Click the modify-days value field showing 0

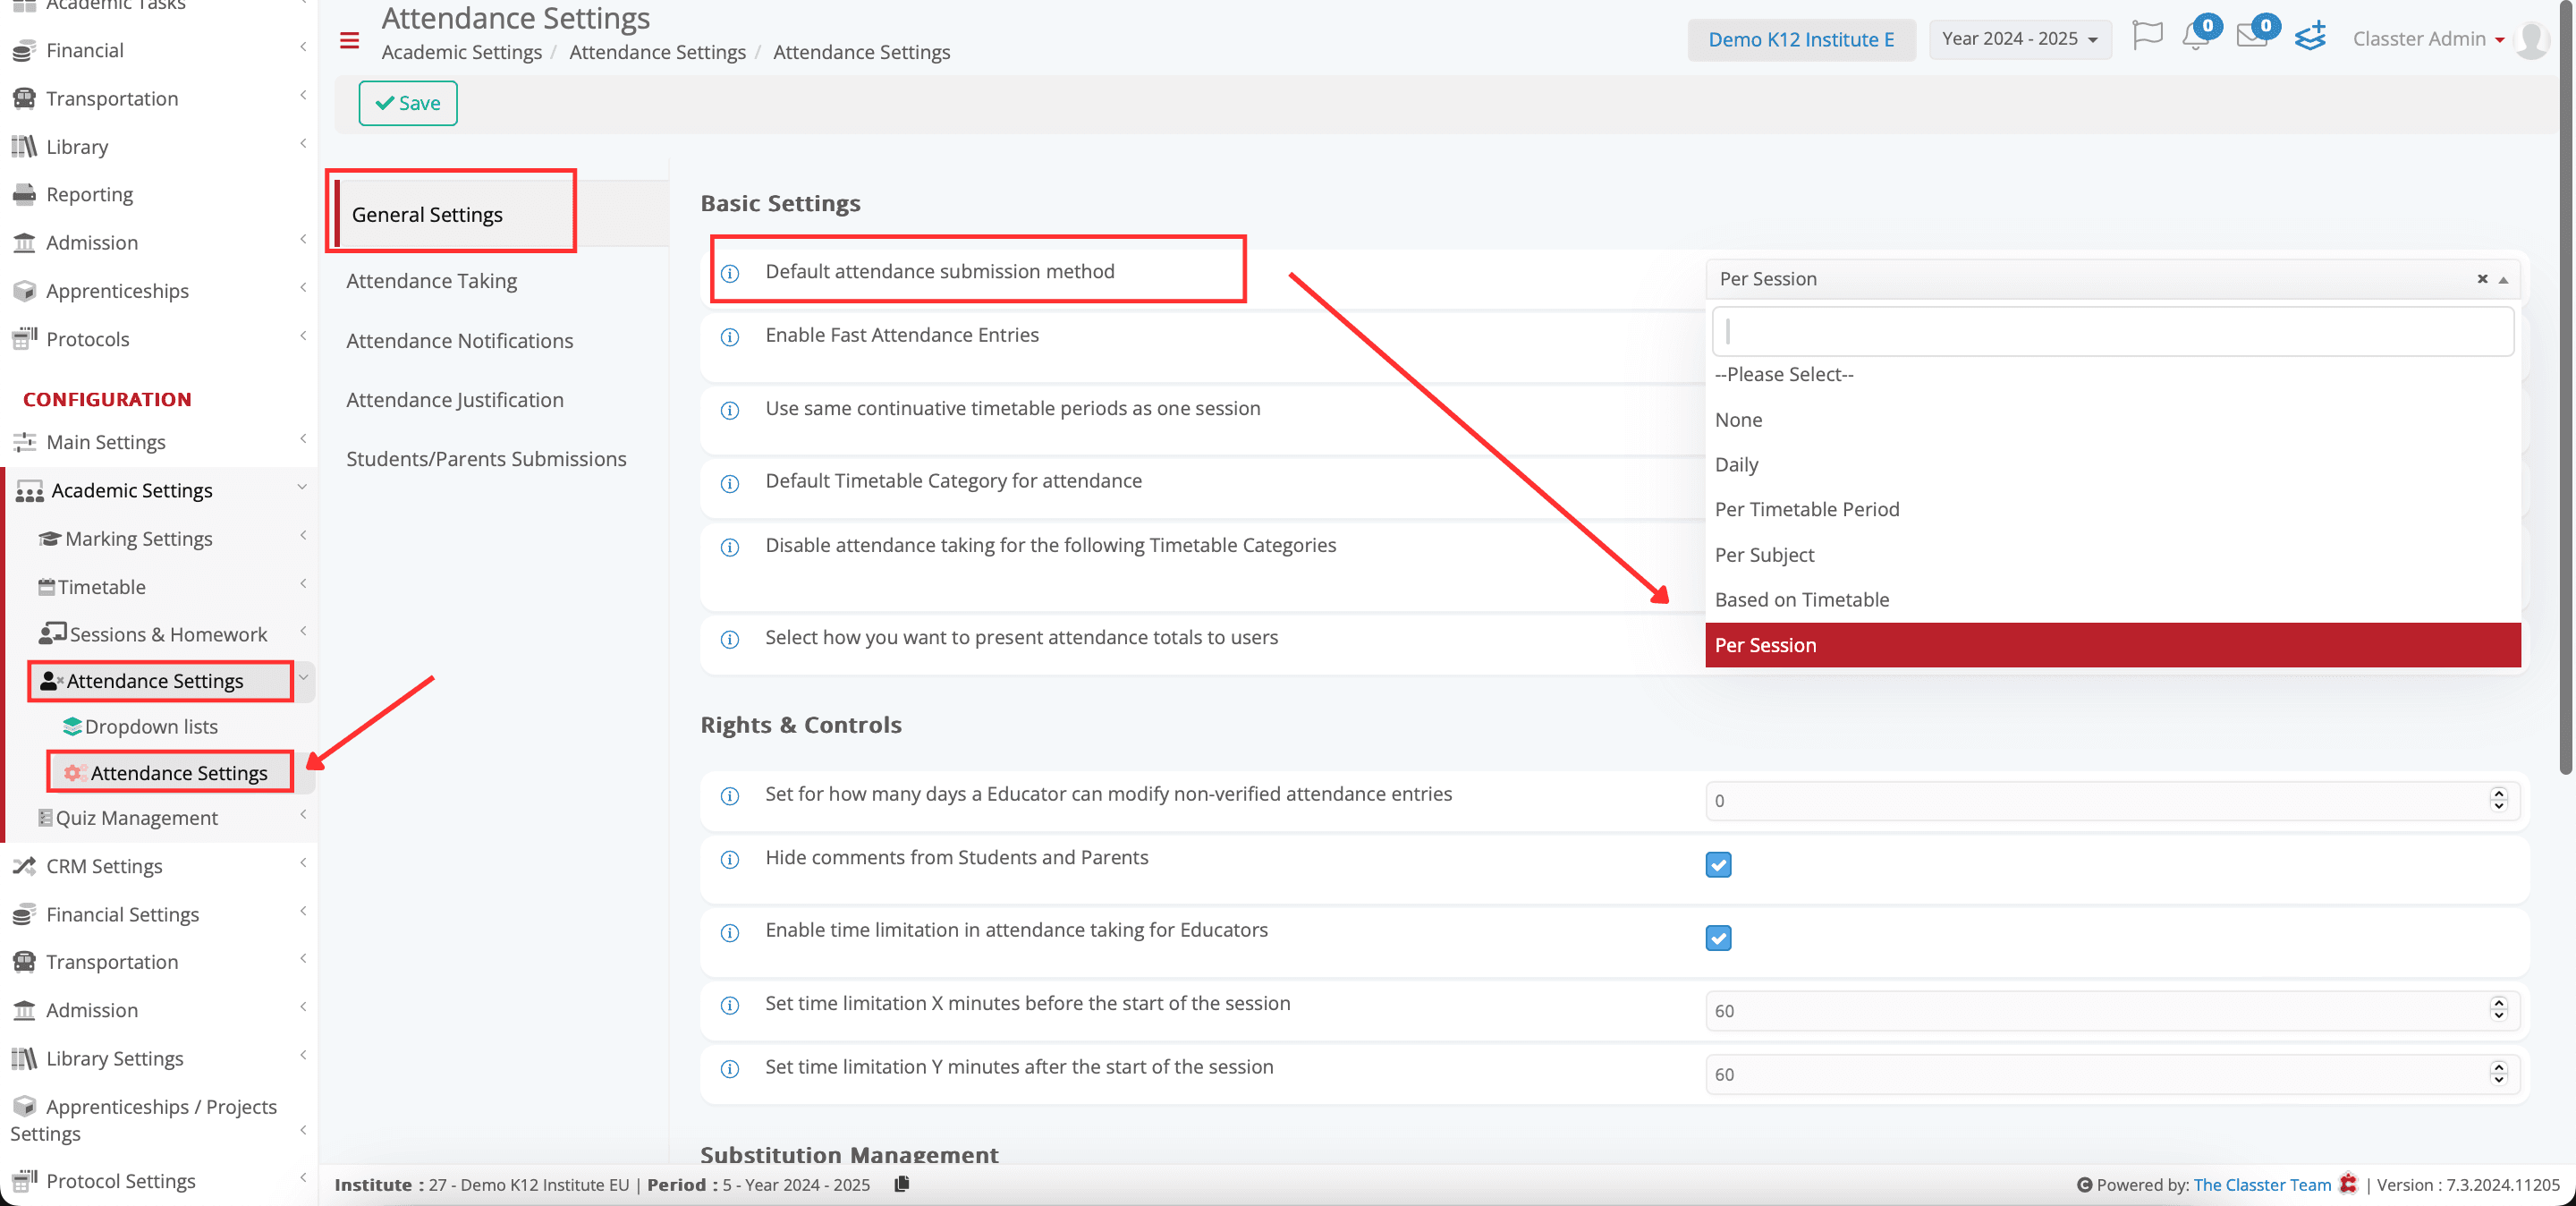(2112, 800)
